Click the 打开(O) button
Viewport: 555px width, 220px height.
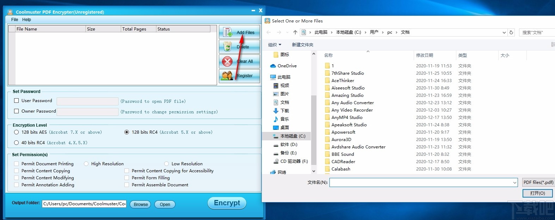(x=537, y=193)
